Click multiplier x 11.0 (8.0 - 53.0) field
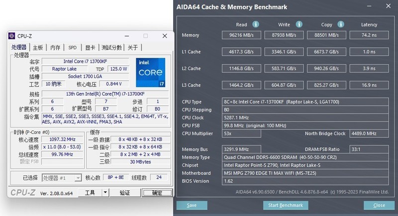 coord(62,147)
